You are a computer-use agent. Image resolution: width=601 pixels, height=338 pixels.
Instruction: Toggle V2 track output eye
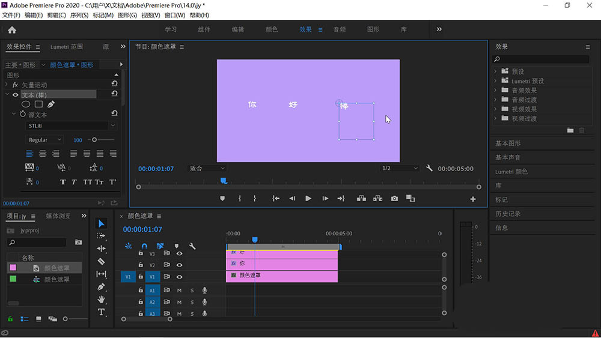(x=179, y=265)
